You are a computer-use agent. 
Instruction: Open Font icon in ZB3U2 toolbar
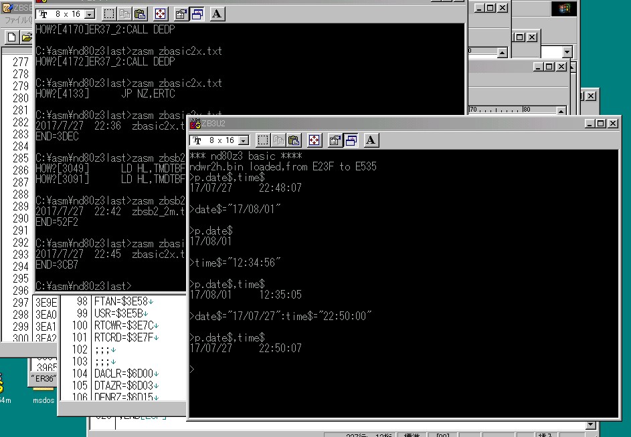(371, 140)
